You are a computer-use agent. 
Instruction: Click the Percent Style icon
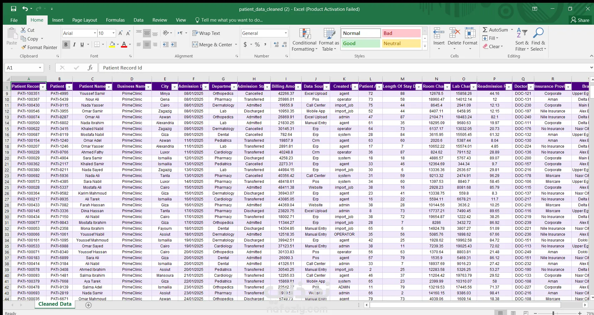257,44
